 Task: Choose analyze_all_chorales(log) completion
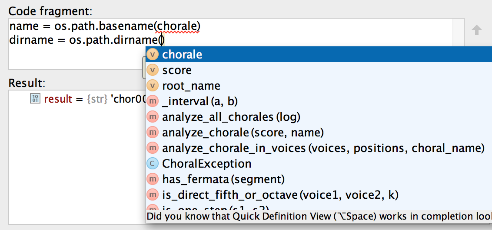tap(231, 117)
